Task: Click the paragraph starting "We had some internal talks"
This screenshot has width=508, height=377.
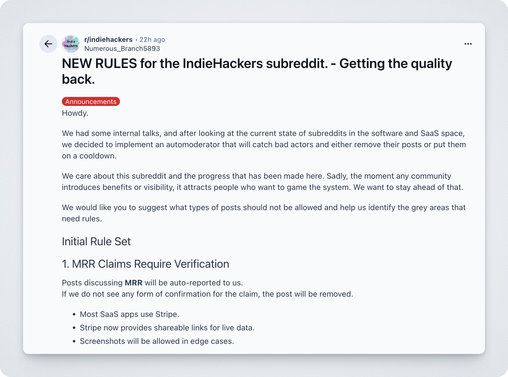Action: (x=264, y=145)
